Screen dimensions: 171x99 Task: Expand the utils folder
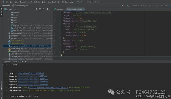(x=9, y=20)
